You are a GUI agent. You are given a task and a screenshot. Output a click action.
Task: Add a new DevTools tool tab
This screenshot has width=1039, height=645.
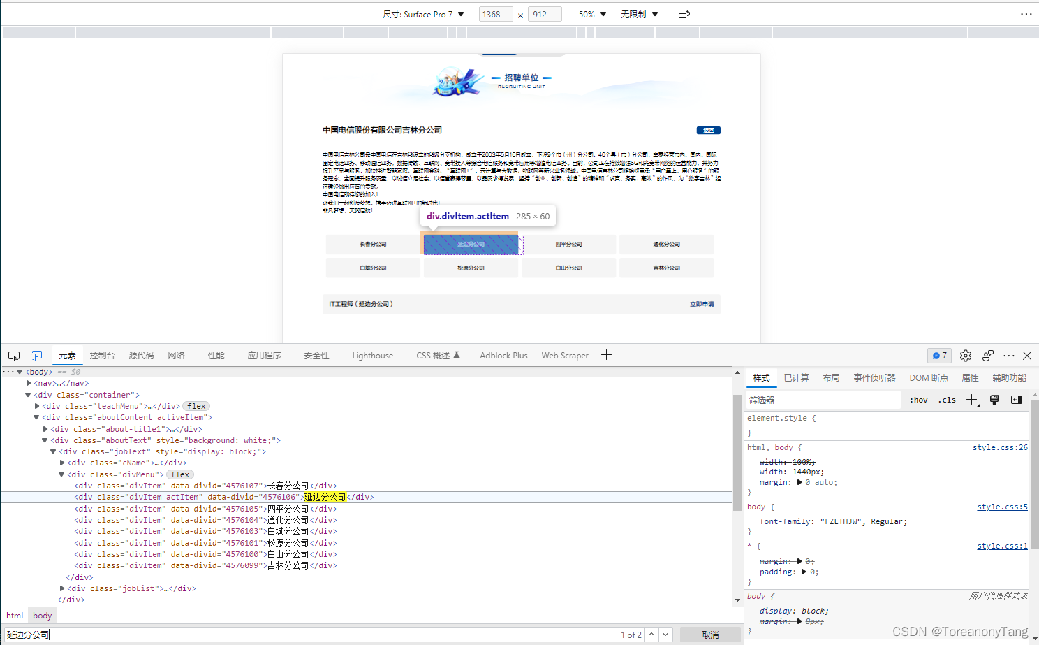tap(606, 355)
